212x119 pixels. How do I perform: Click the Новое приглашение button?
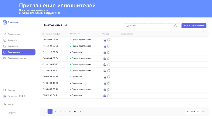(194, 26)
